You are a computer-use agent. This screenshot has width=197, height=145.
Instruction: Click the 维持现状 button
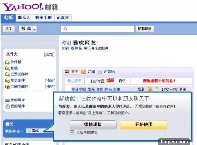[x=93, y=125]
